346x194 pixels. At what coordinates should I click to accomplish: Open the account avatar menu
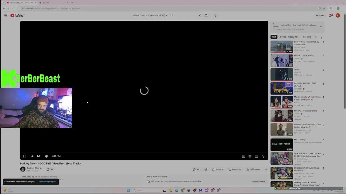(338, 15)
